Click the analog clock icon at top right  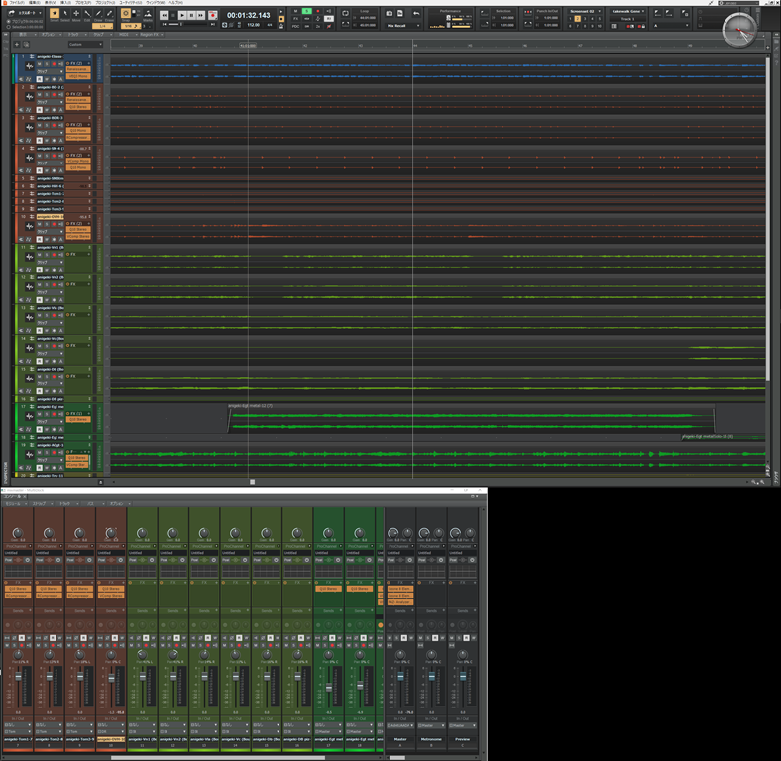[x=739, y=31]
